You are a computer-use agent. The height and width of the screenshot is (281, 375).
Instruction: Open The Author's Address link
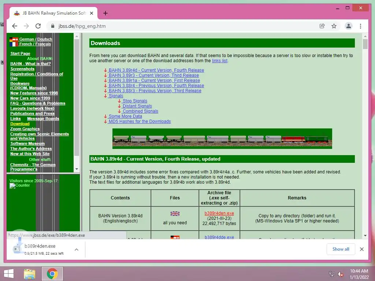(x=31, y=149)
